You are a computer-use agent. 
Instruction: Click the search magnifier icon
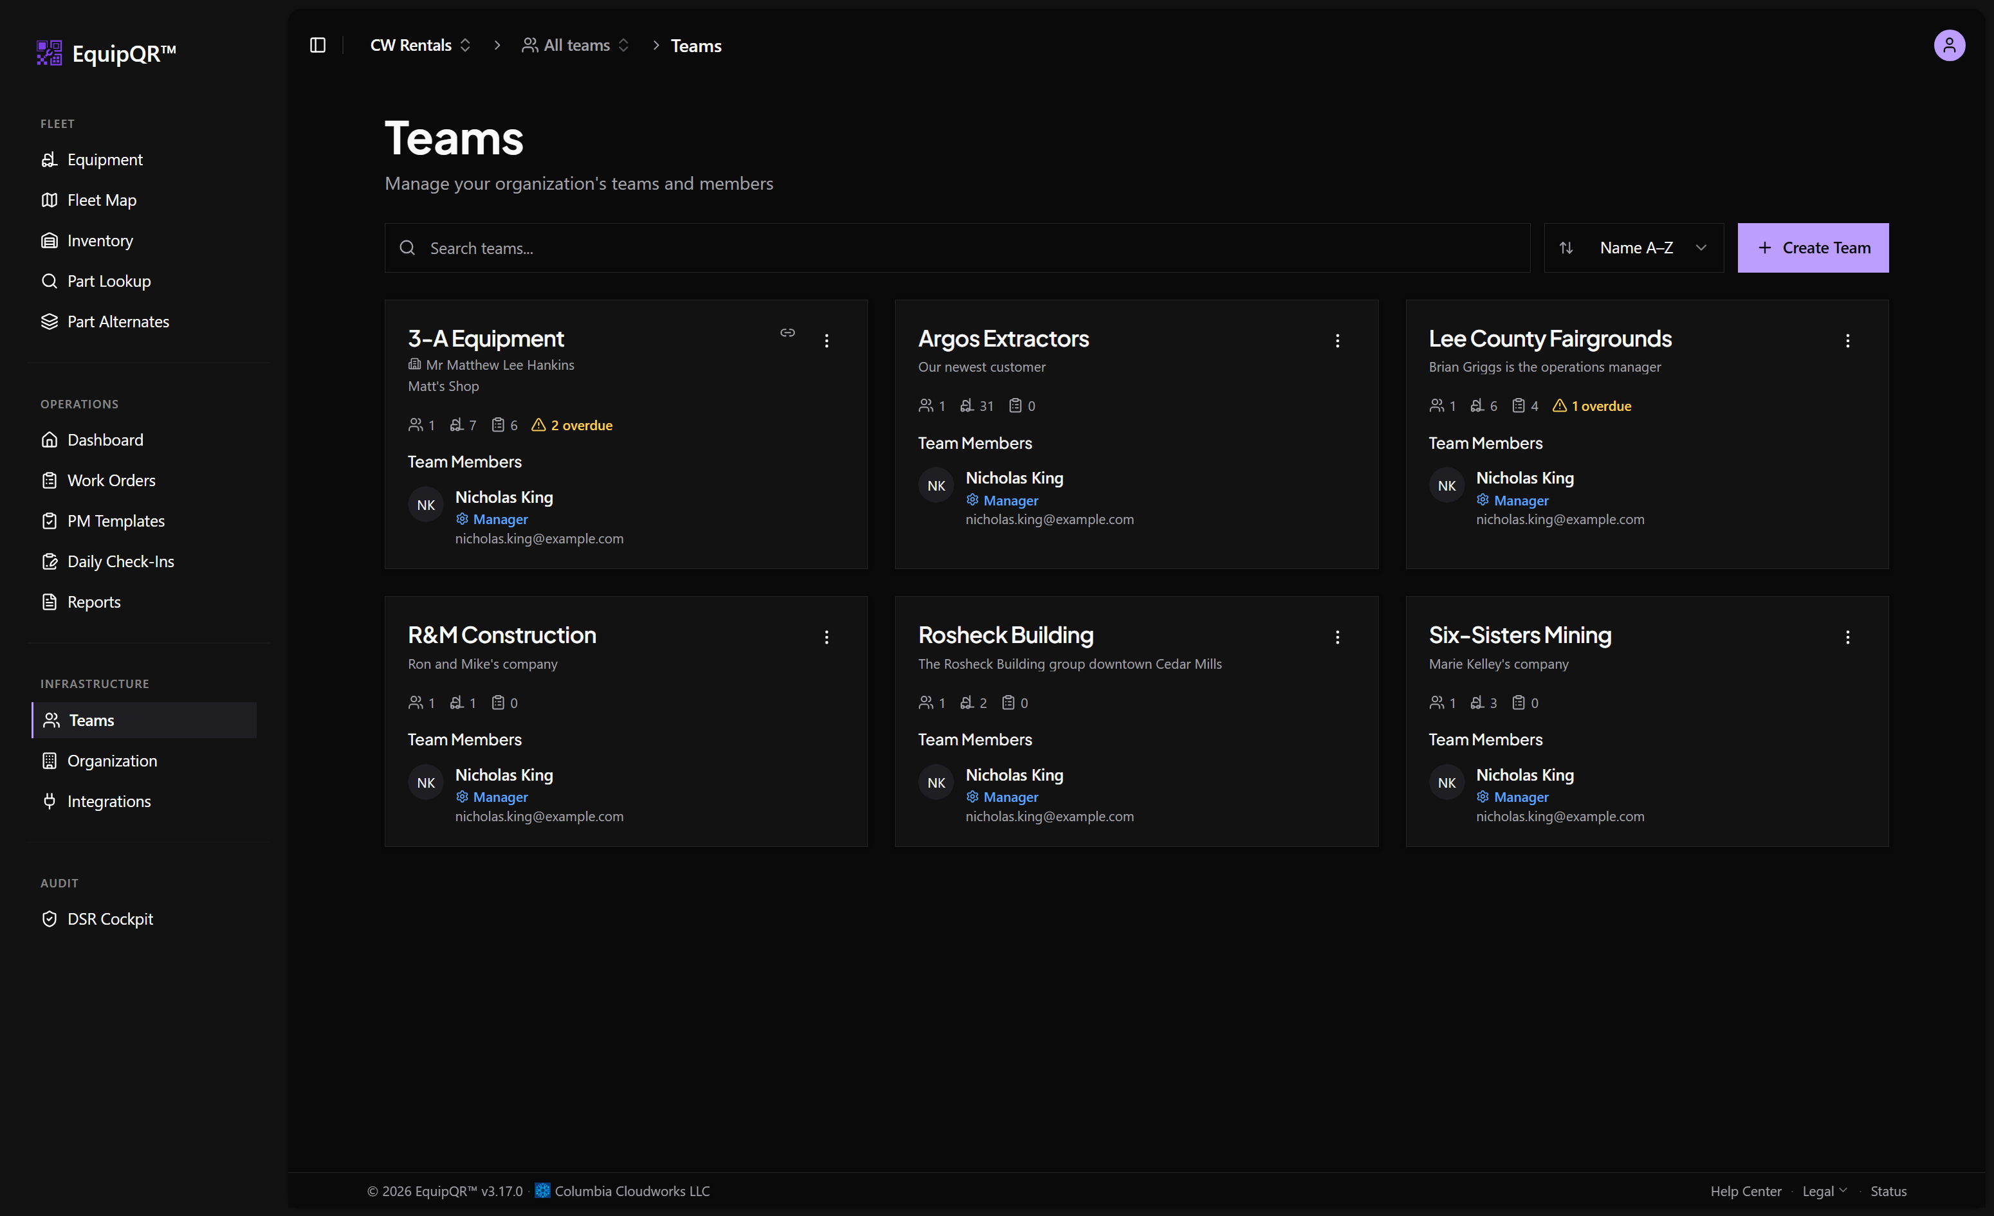(x=408, y=248)
